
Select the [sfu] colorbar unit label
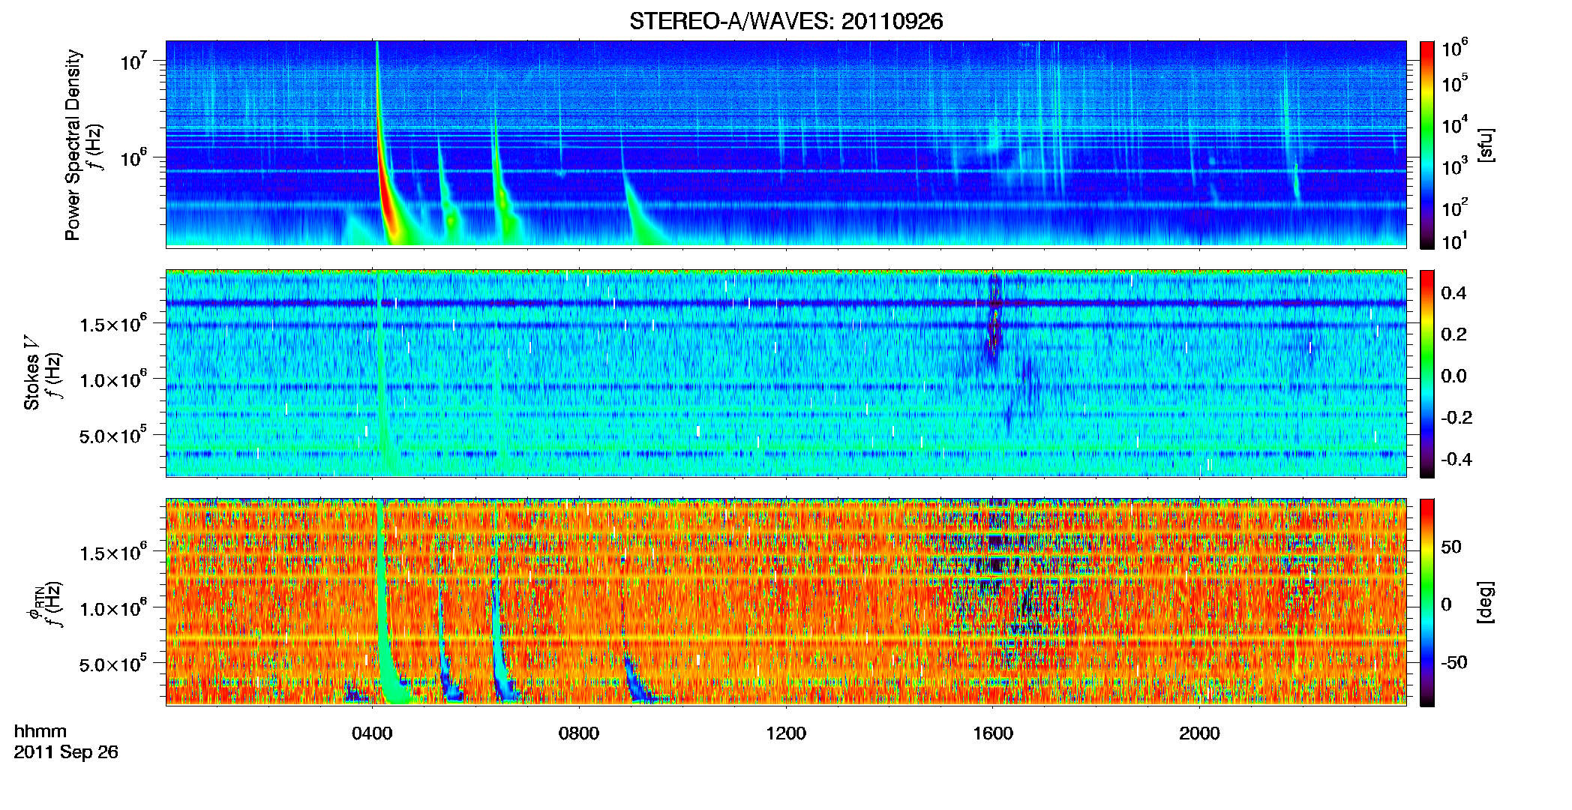click(1486, 145)
